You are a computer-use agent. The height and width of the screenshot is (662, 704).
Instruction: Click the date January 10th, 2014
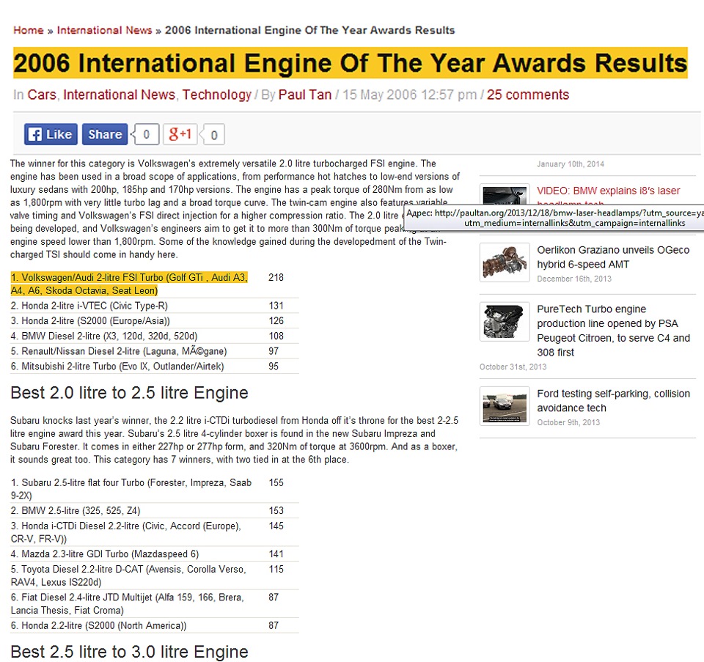(x=571, y=163)
